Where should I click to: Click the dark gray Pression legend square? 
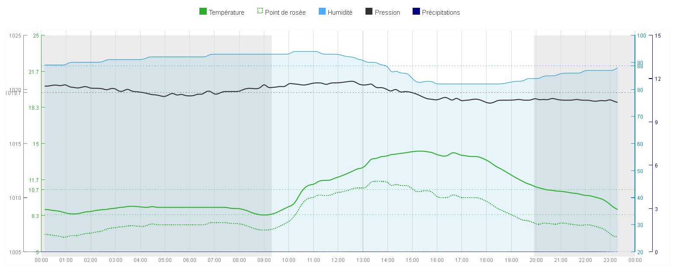pyautogui.click(x=369, y=12)
